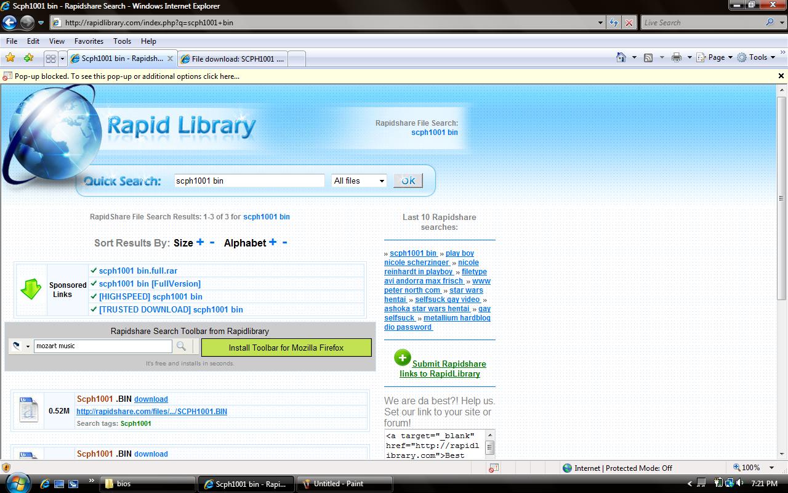Screen dimensions: 788x493
Task: Refresh the page using the address bar Refresh icon
Action: (x=614, y=23)
